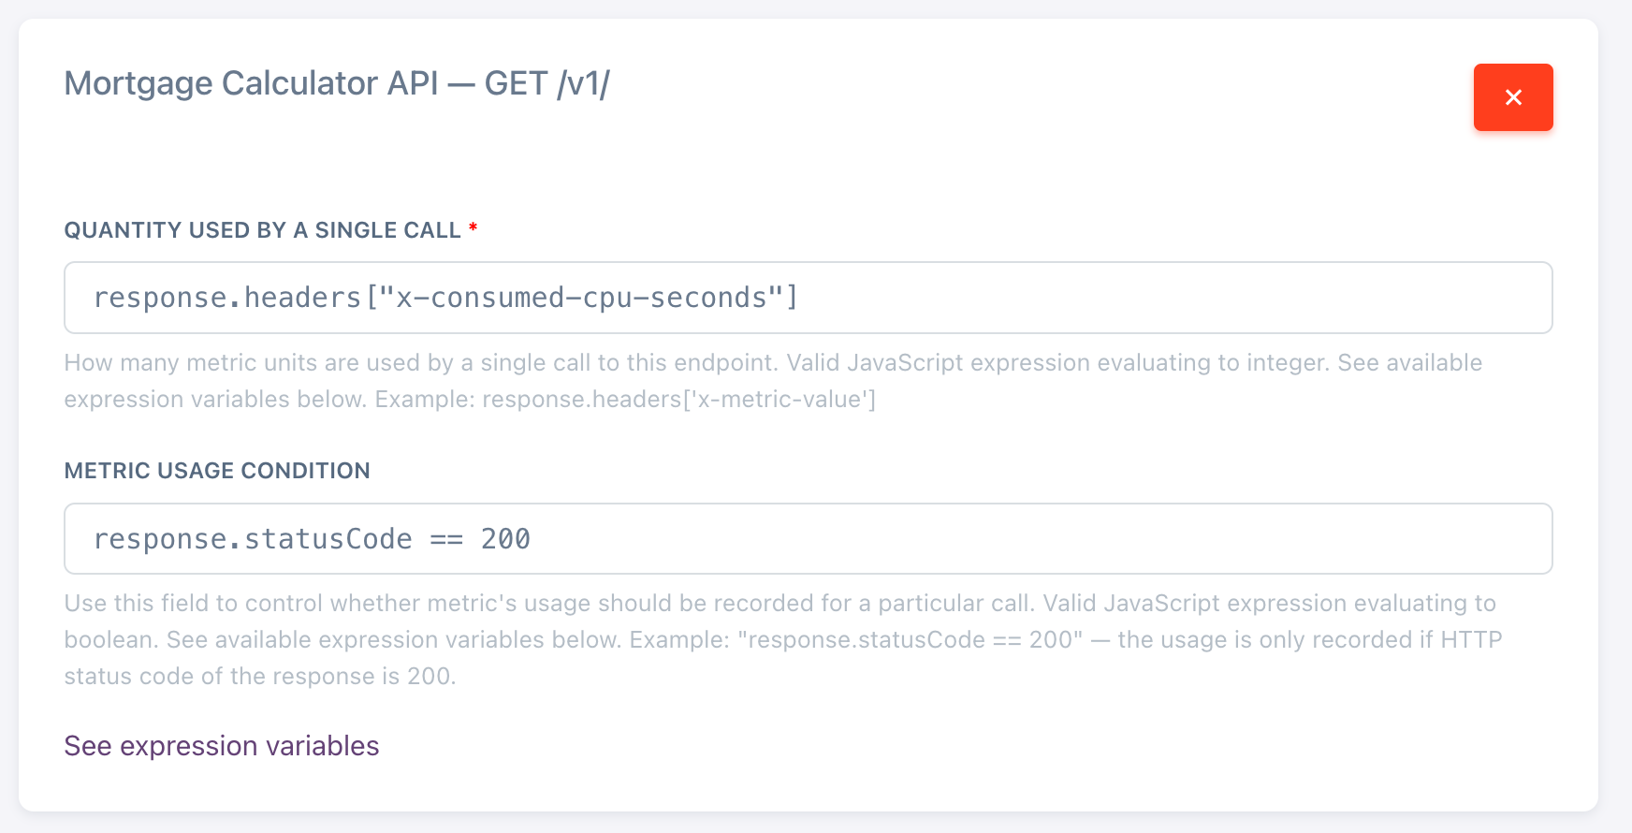Viewport: 1632px width, 833px height.
Task: Click the '==' operator in the condition expression
Action: [x=446, y=539]
